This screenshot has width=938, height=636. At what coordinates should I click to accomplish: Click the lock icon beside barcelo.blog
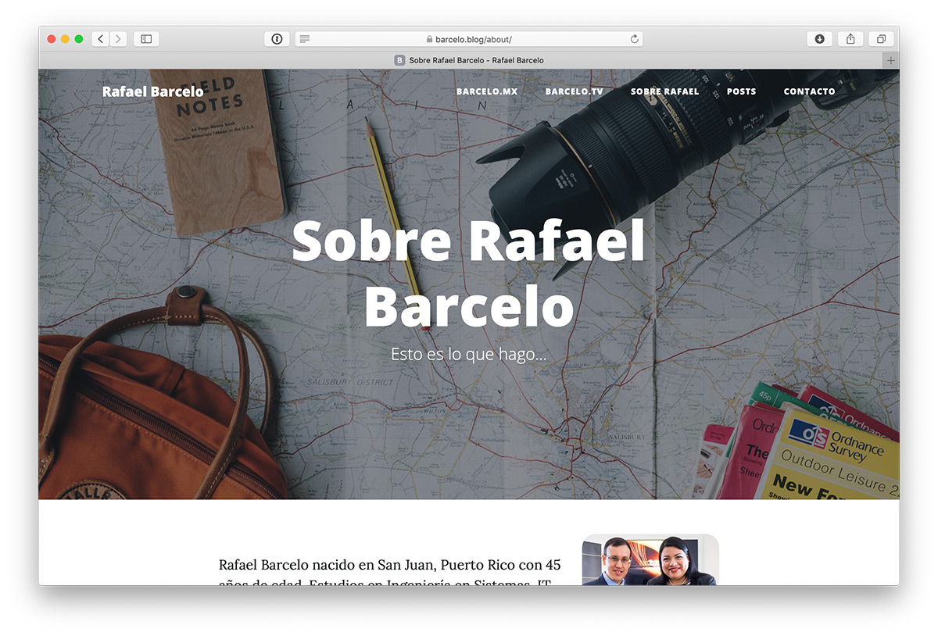tap(429, 39)
